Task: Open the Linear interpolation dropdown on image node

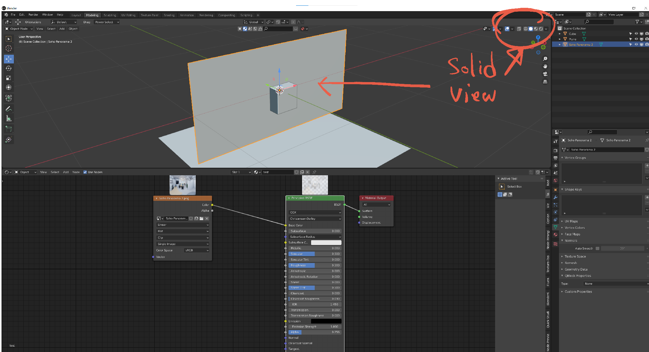Action: (183, 225)
